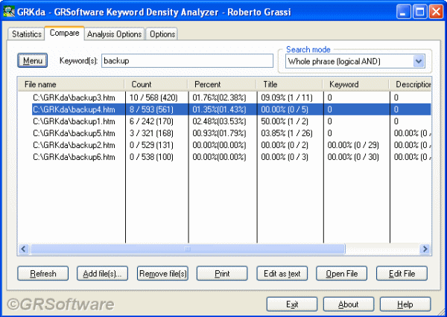This screenshot has width=447, height=317.
Task: Open the Analysis Options tab
Action: (114, 34)
